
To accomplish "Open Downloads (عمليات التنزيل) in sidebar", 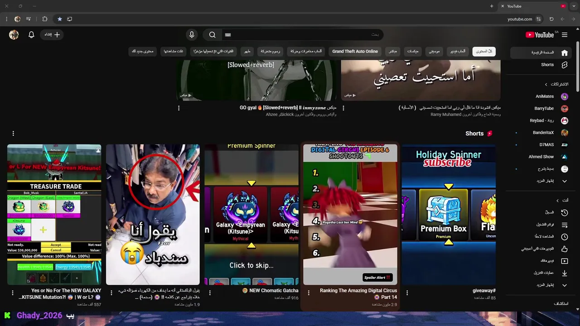I will [541, 273].
